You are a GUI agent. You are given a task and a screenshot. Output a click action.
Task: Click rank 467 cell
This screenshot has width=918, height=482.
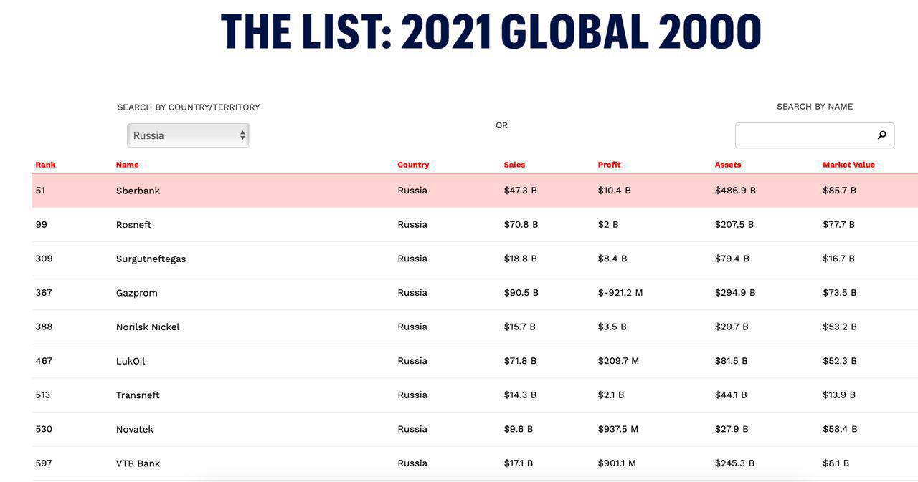(x=44, y=361)
